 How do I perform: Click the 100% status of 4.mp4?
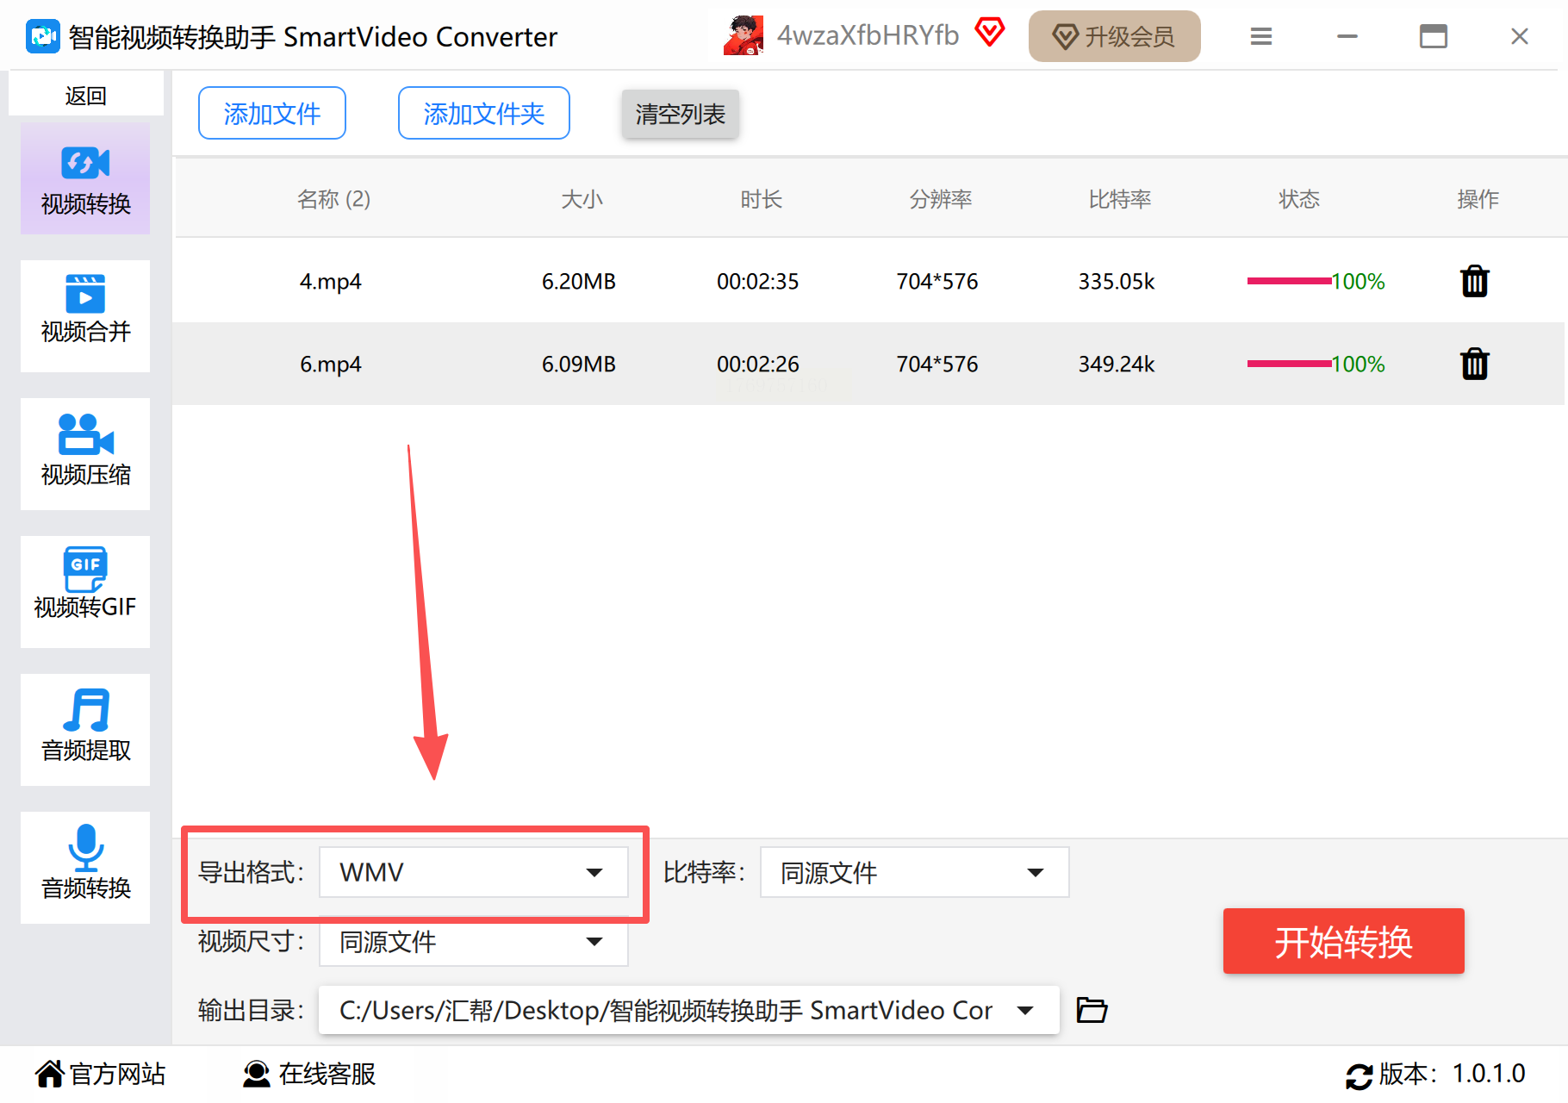click(x=1359, y=282)
